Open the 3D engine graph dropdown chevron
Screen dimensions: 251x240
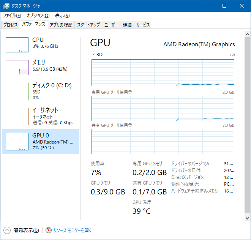point(93,54)
